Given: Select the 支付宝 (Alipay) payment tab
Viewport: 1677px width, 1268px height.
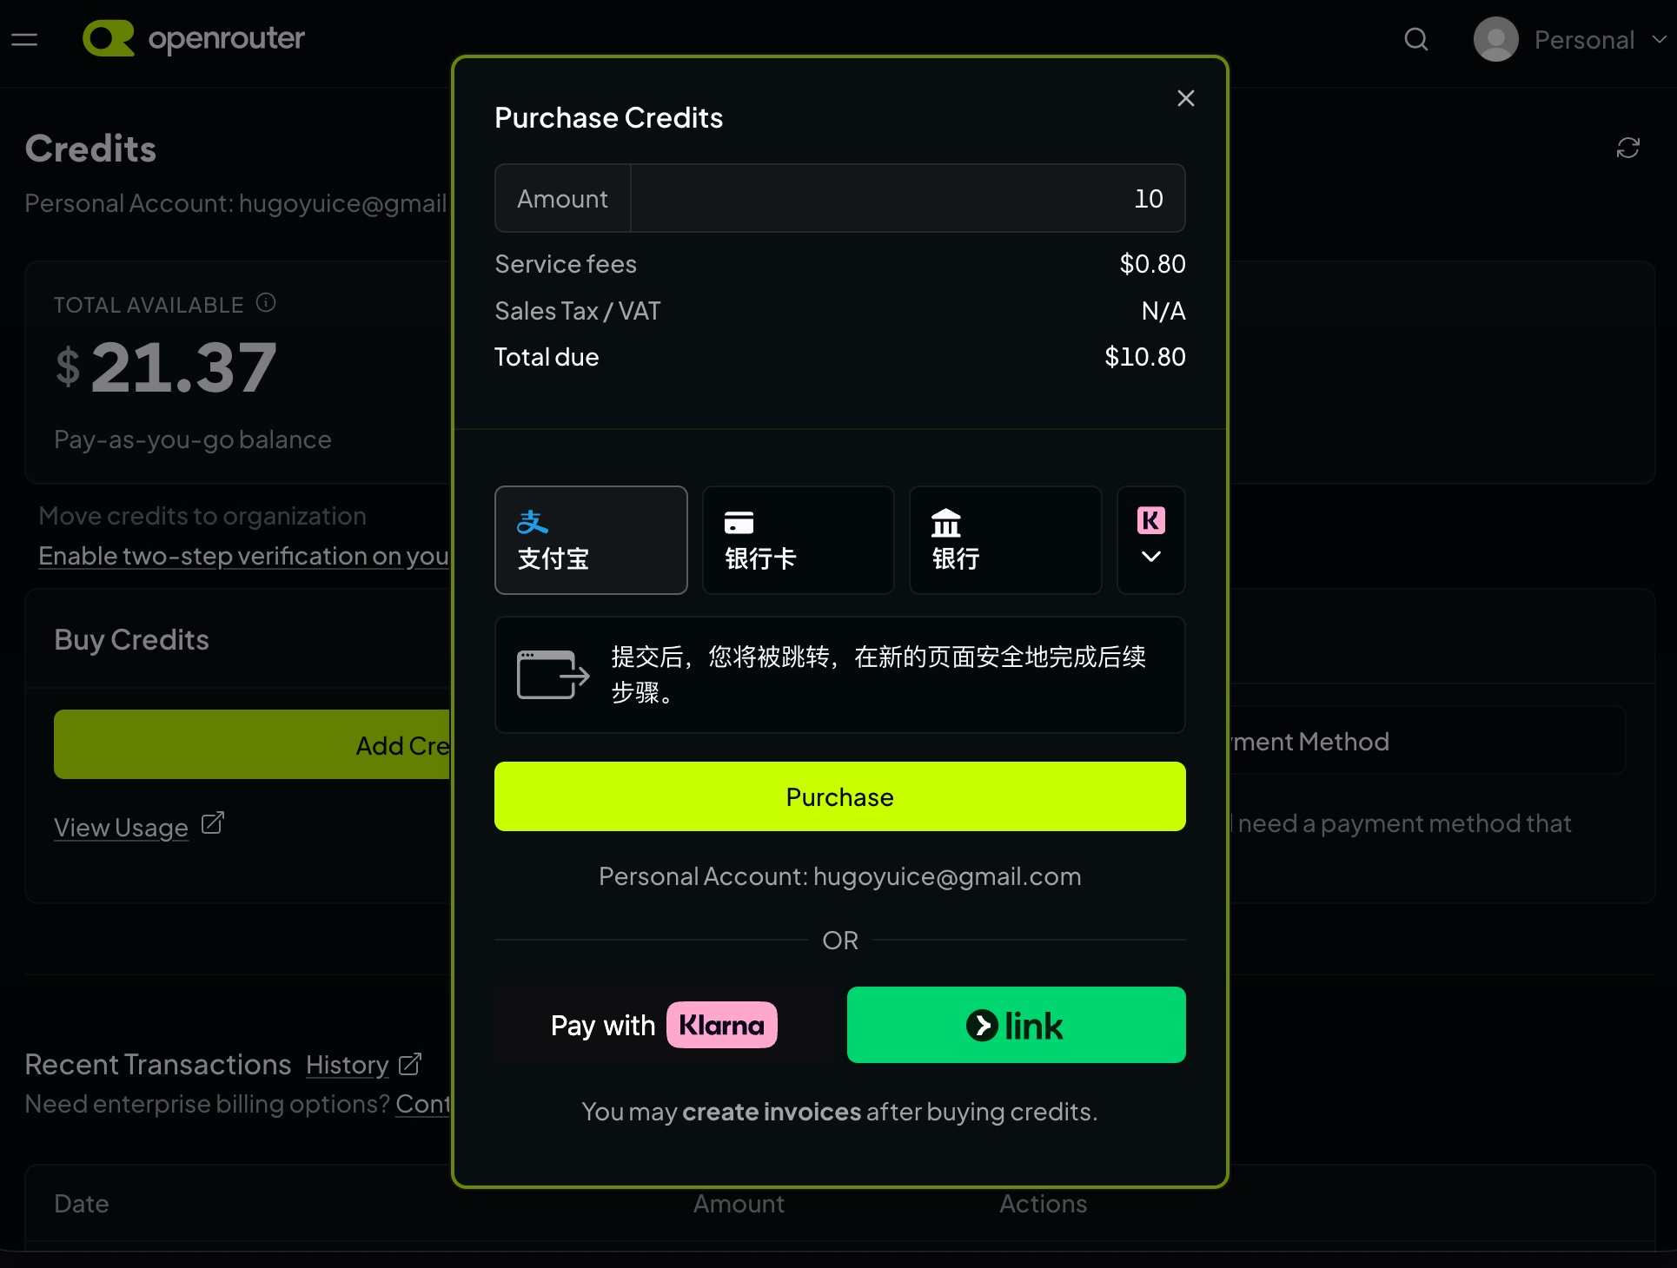Looking at the screenshot, I should tap(591, 540).
